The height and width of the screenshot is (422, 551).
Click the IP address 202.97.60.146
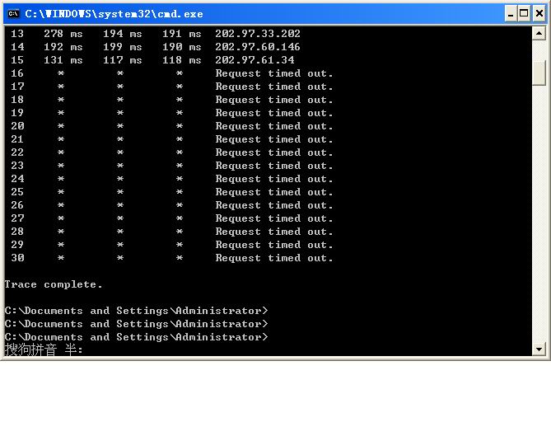click(x=258, y=47)
